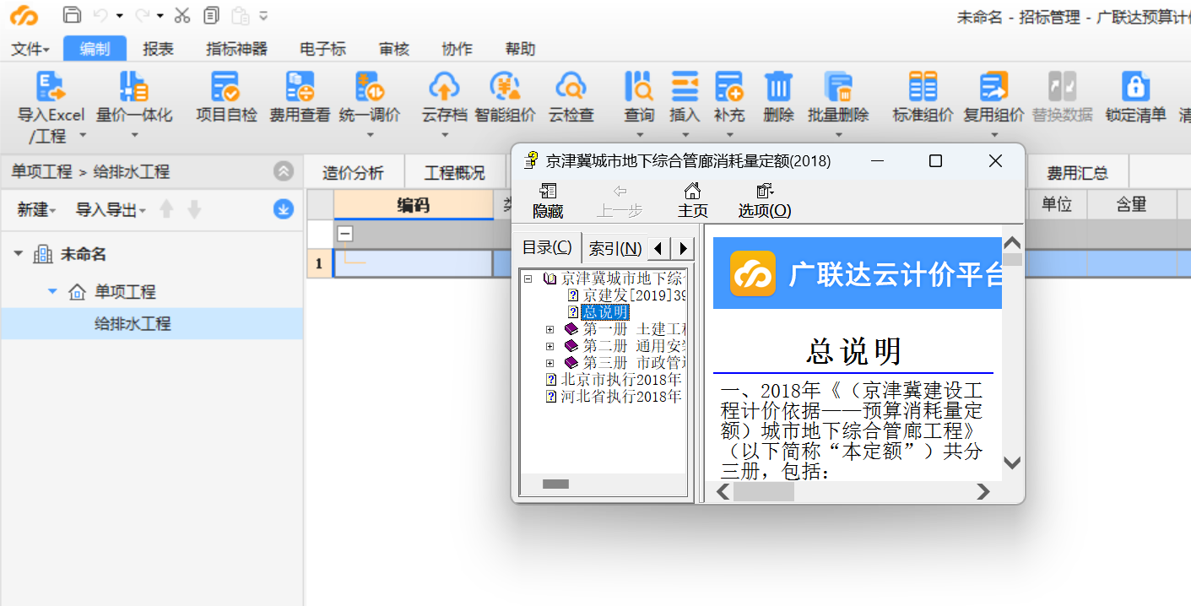Click the 复用组价 icon

tap(993, 87)
